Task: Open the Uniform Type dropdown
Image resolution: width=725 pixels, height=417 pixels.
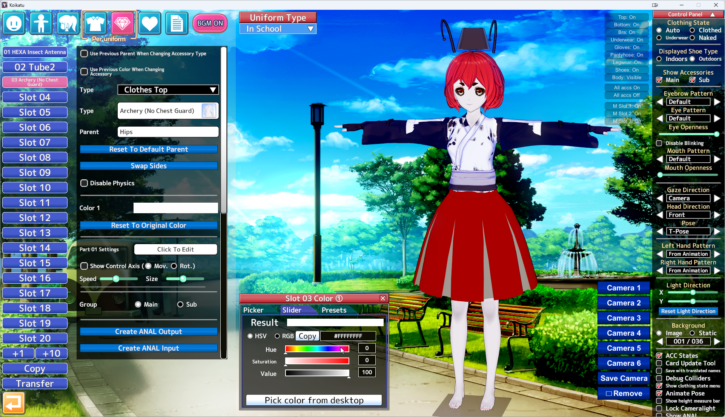Action: pos(278,29)
